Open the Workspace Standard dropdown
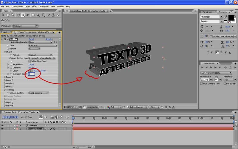Viewport: 238px width, 149px height. (x=25, y=26)
